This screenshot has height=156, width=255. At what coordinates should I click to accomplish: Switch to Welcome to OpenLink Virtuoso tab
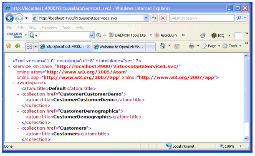(119, 47)
